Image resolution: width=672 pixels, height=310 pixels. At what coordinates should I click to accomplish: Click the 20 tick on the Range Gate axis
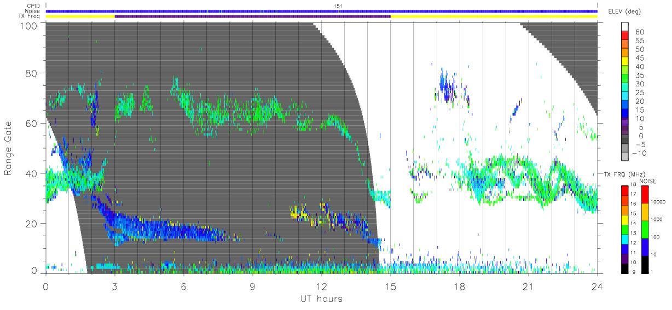(31, 223)
